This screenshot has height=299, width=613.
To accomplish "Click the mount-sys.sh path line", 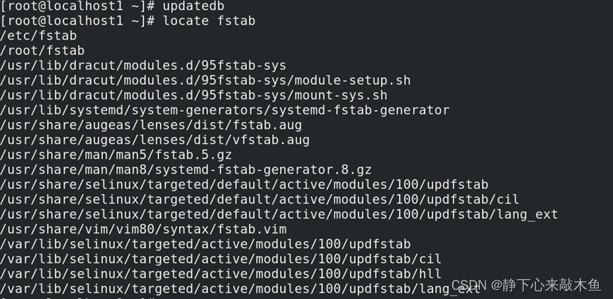I will [x=193, y=95].
